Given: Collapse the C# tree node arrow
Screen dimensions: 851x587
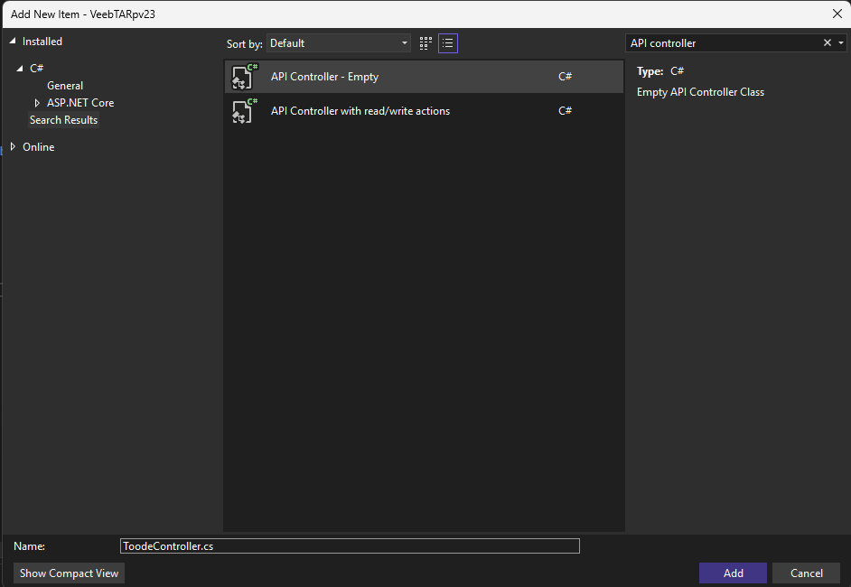Looking at the screenshot, I should [x=20, y=69].
